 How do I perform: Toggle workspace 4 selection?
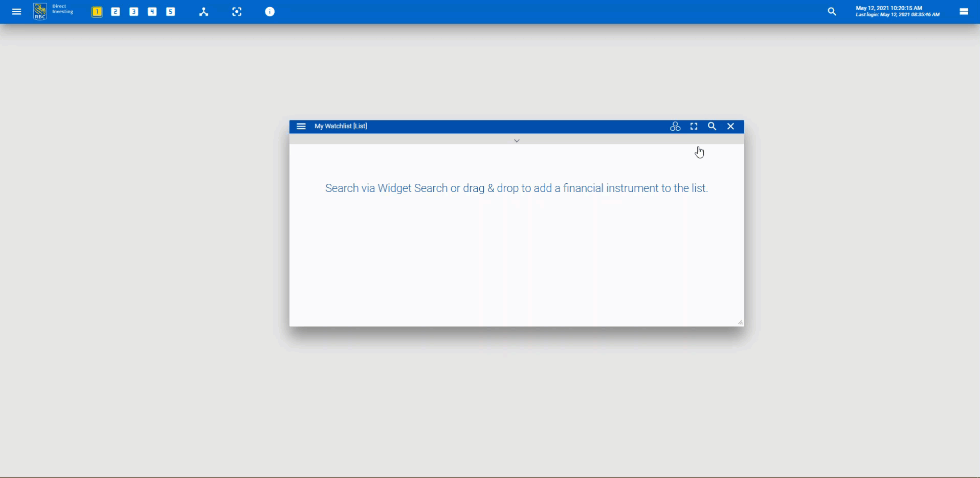coord(152,11)
